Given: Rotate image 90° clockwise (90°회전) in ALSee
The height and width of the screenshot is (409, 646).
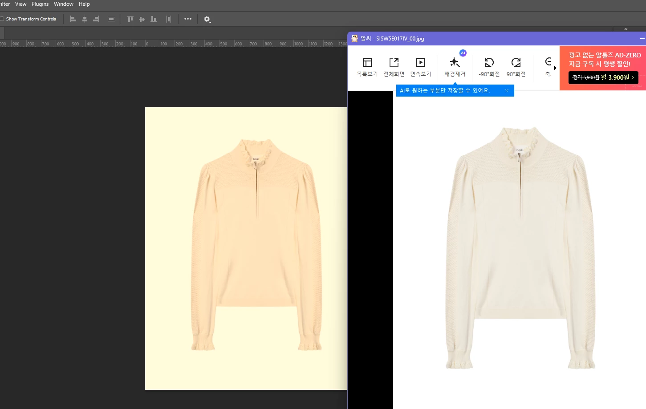Looking at the screenshot, I should [516, 67].
